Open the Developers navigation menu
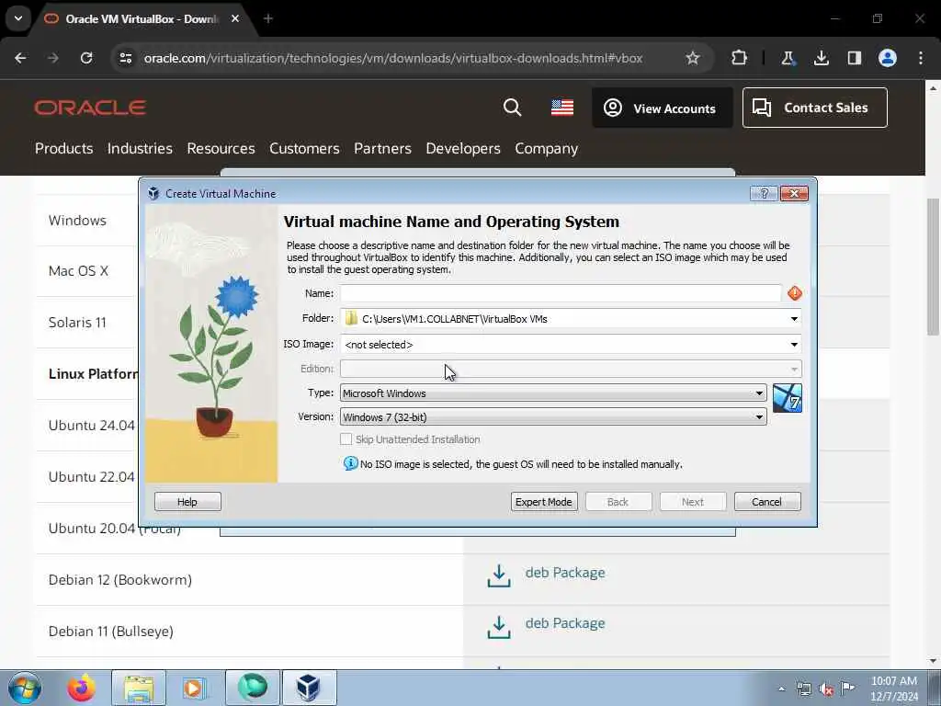Image resolution: width=941 pixels, height=706 pixels. (x=463, y=148)
